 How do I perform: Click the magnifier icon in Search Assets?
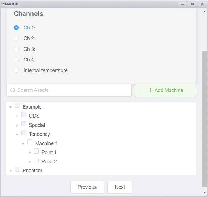13,90
